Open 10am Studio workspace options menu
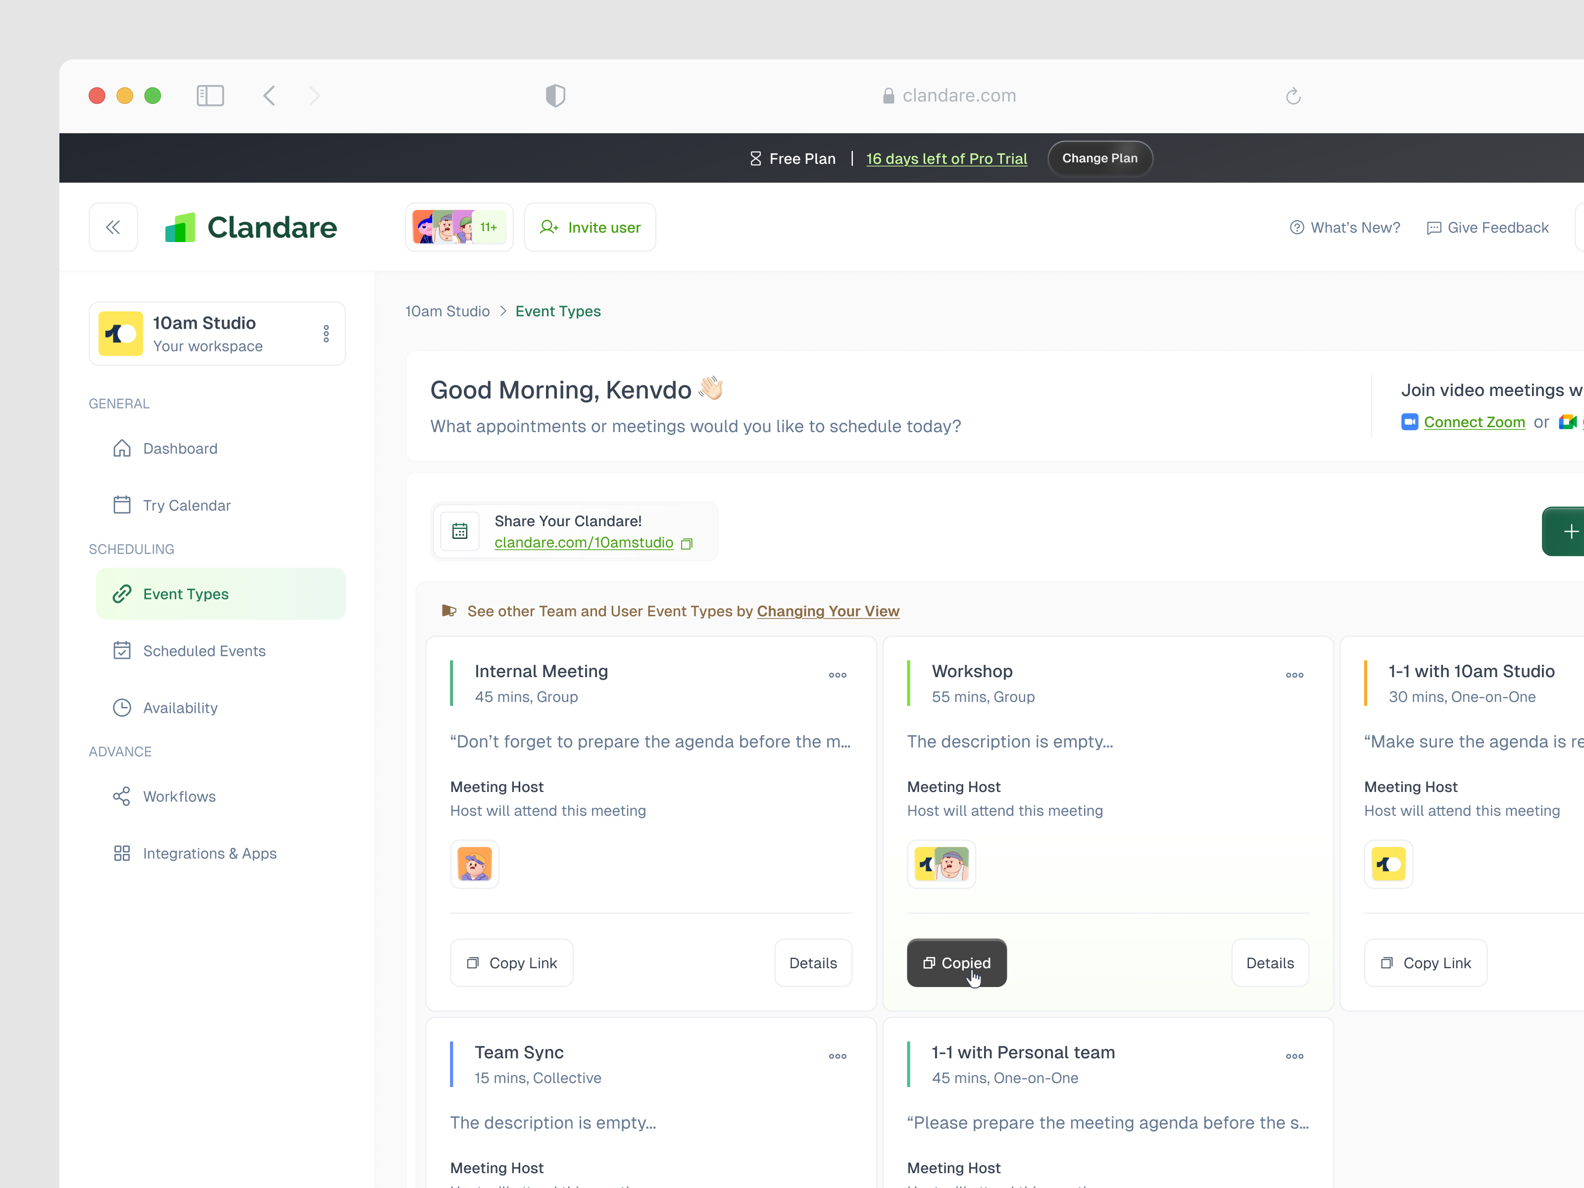The width and height of the screenshot is (1584, 1188). tap(326, 334)
